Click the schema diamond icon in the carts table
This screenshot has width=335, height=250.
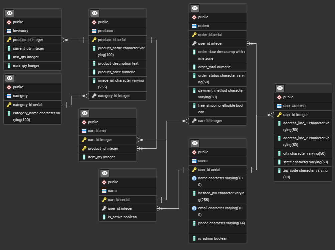point(104,182)
